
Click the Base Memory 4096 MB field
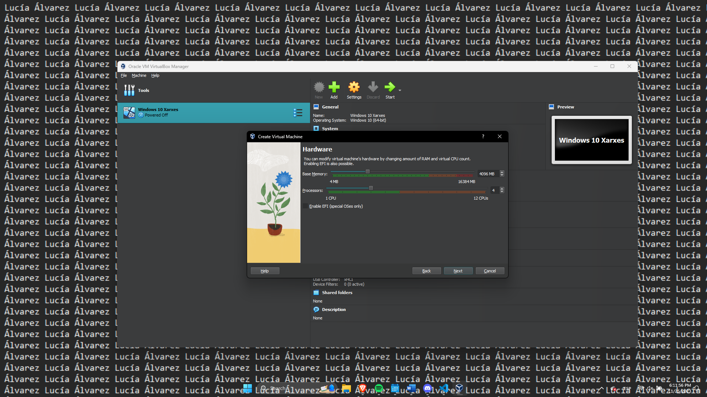click(x=488, y=174)
